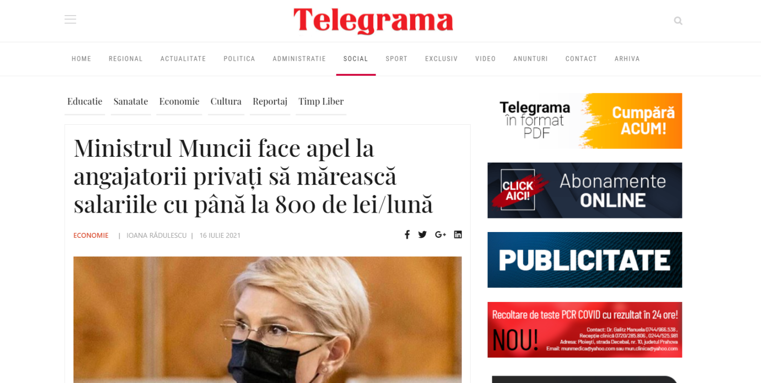Open the Arhiva menu item
Screen dimensions: 761x383
point(627,59)
